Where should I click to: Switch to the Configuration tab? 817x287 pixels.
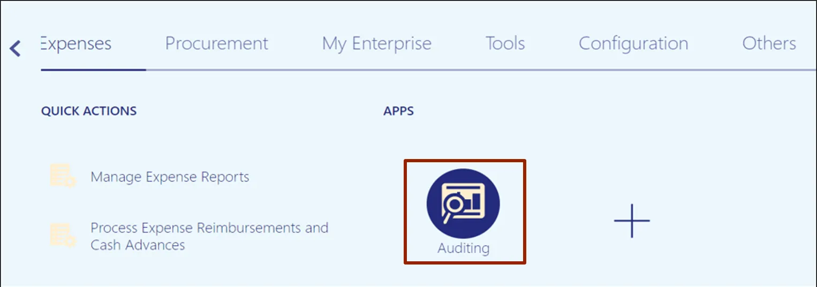coord(633,43)
